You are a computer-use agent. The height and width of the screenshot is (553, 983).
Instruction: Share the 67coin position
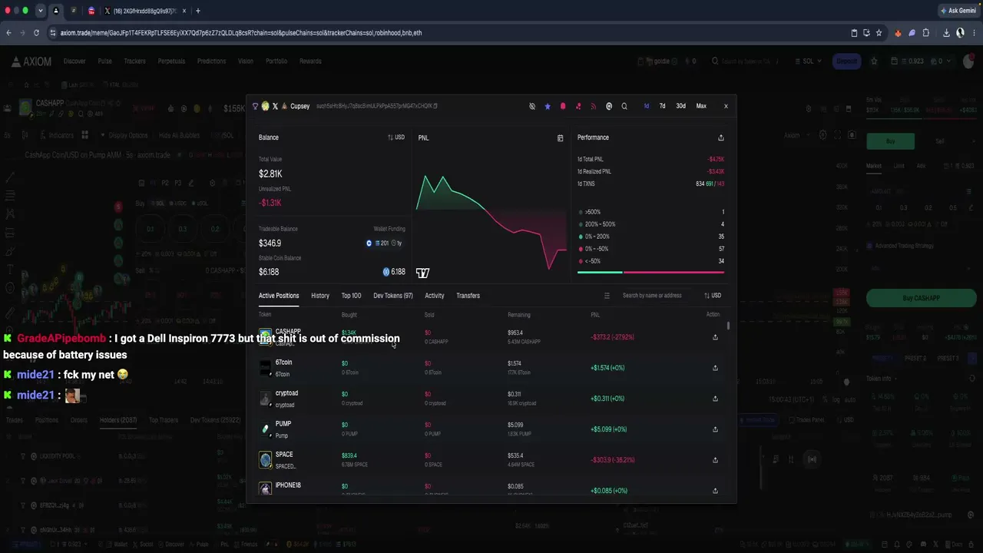[715, 368]
